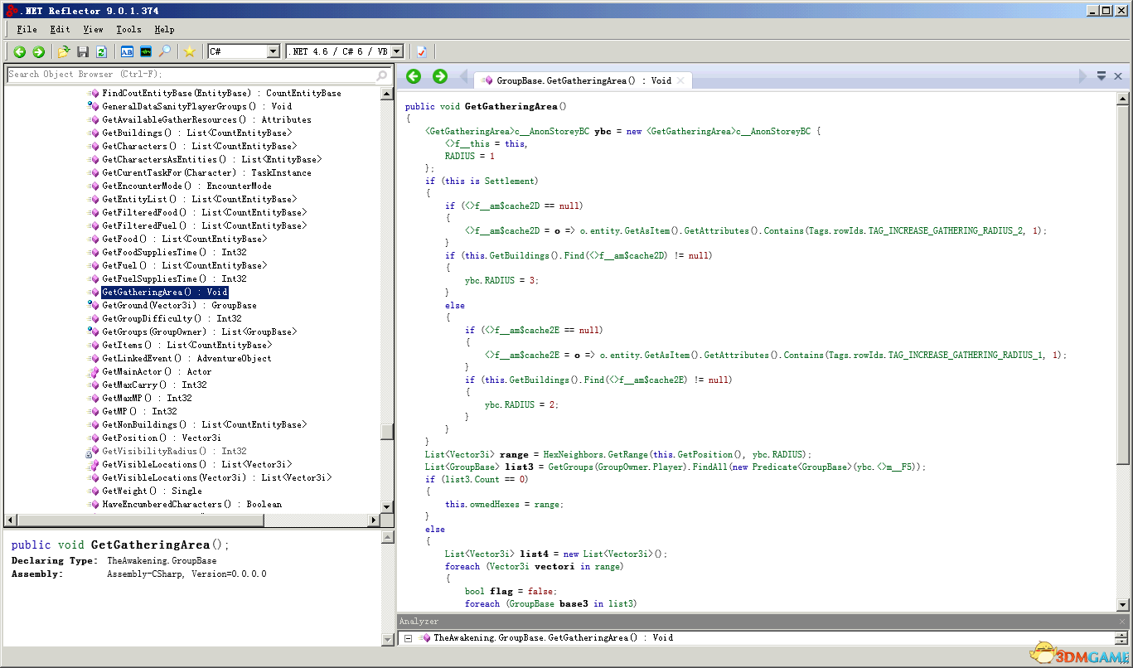Click the method icon beside GetMainActor()
The image size is (1133, 668).
coord(94,371)
